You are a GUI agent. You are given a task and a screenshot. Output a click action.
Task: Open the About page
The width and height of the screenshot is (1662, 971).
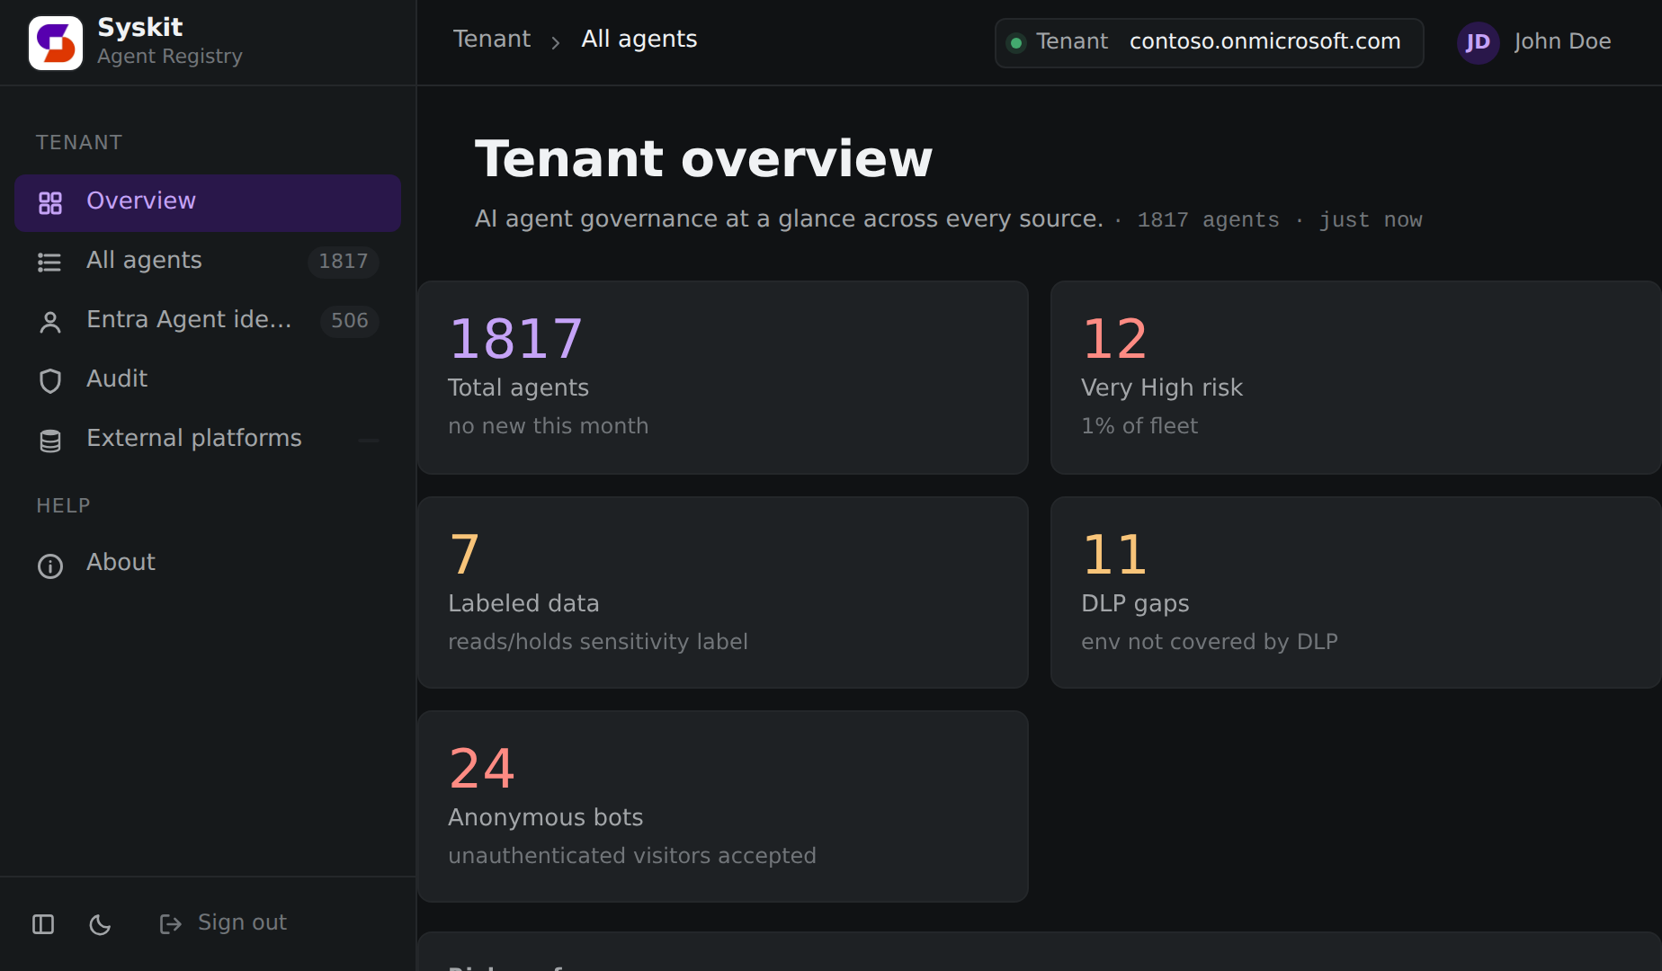(208, 564)
